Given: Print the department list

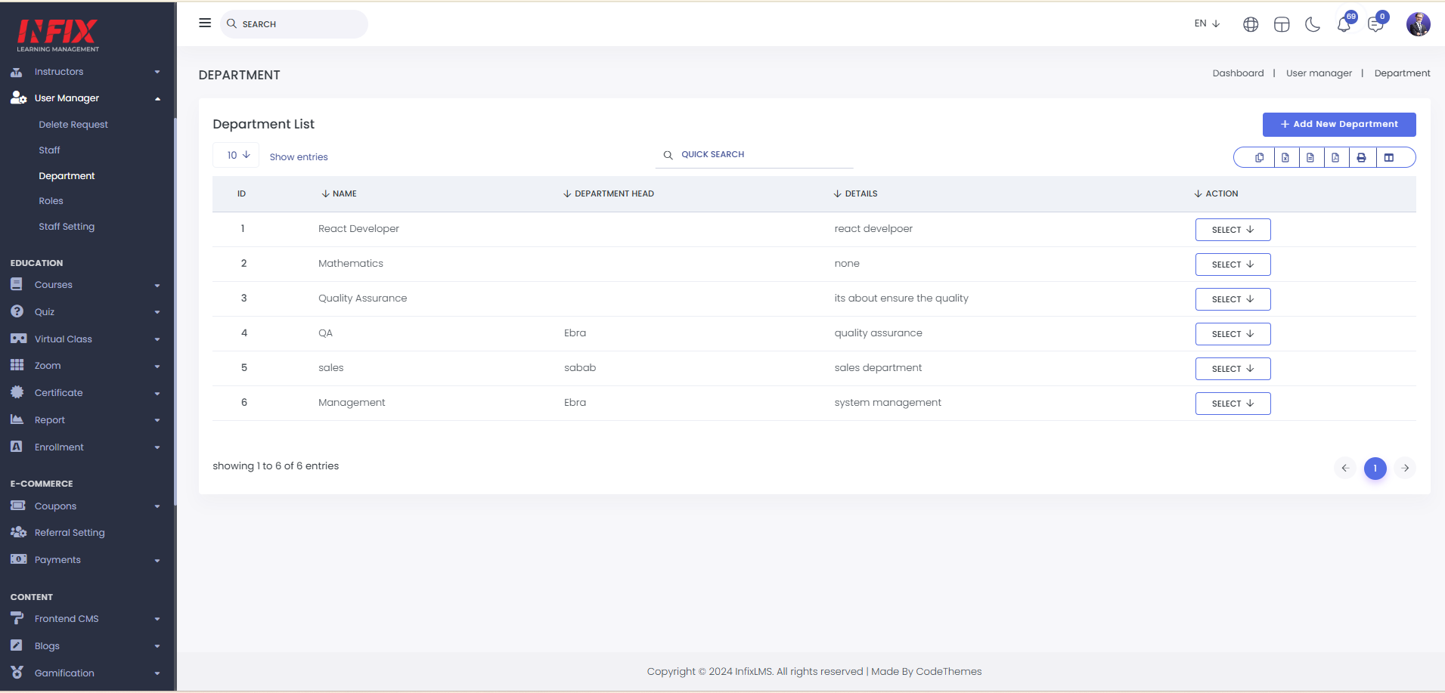Looking at the screenshot, I should click(x=1361, y=157).
